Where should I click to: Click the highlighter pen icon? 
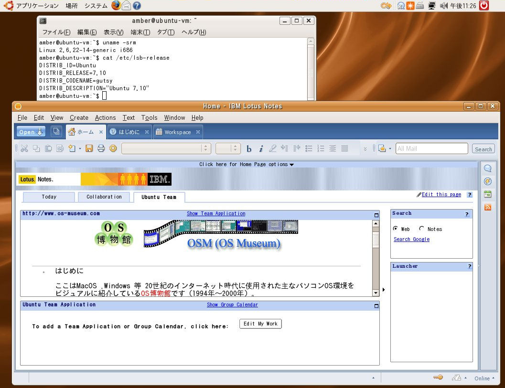click(x=272, y=148)
